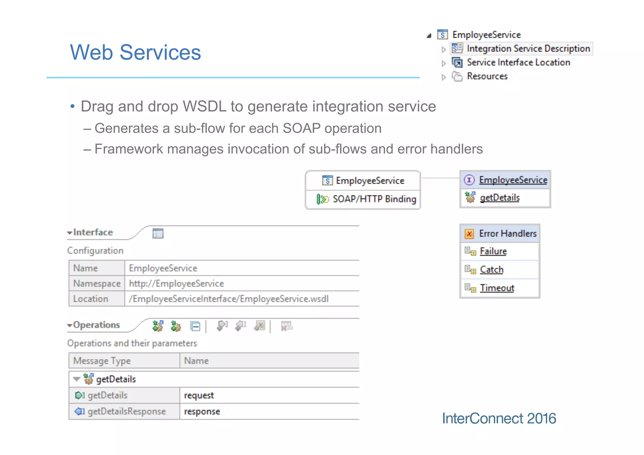Select Resources tree item
The width and height of the screenshot is (644, 455).
pos(487,76)
